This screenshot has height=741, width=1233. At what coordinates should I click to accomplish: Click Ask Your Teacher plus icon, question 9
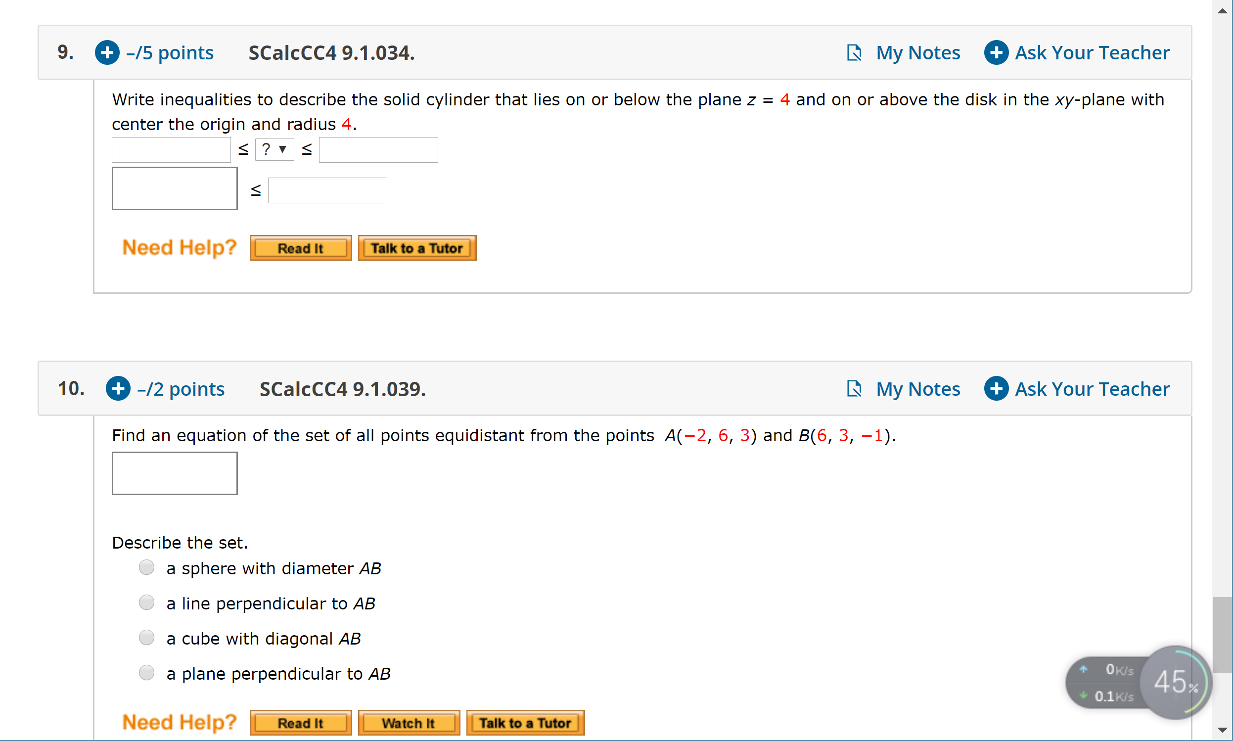click(996, 52)
